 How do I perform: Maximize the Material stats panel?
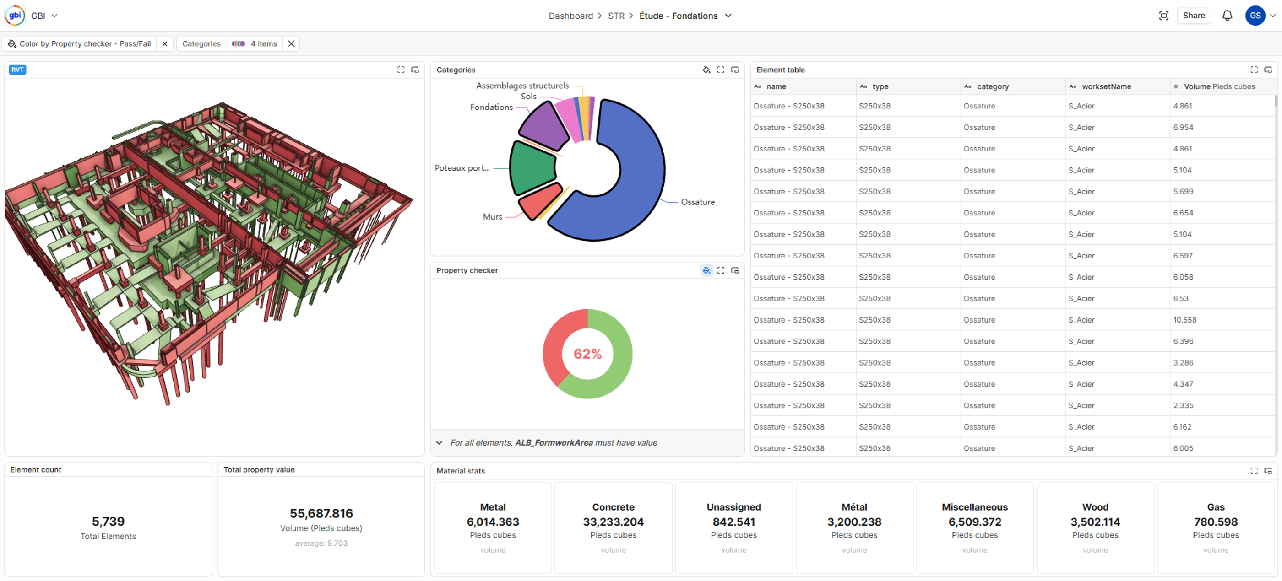[x=1254, y=471]
